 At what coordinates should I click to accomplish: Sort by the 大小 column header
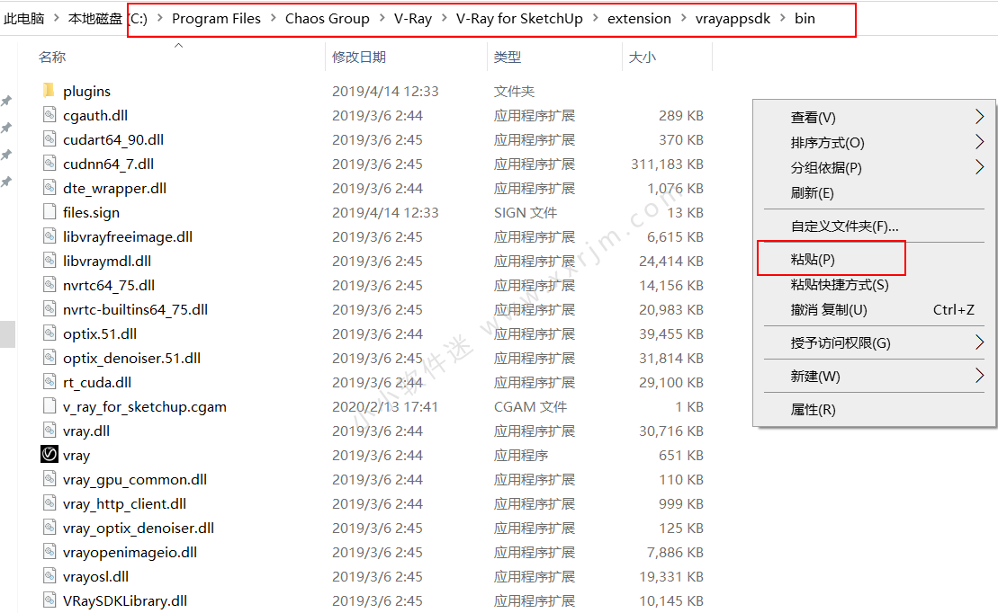coord(642,57)
